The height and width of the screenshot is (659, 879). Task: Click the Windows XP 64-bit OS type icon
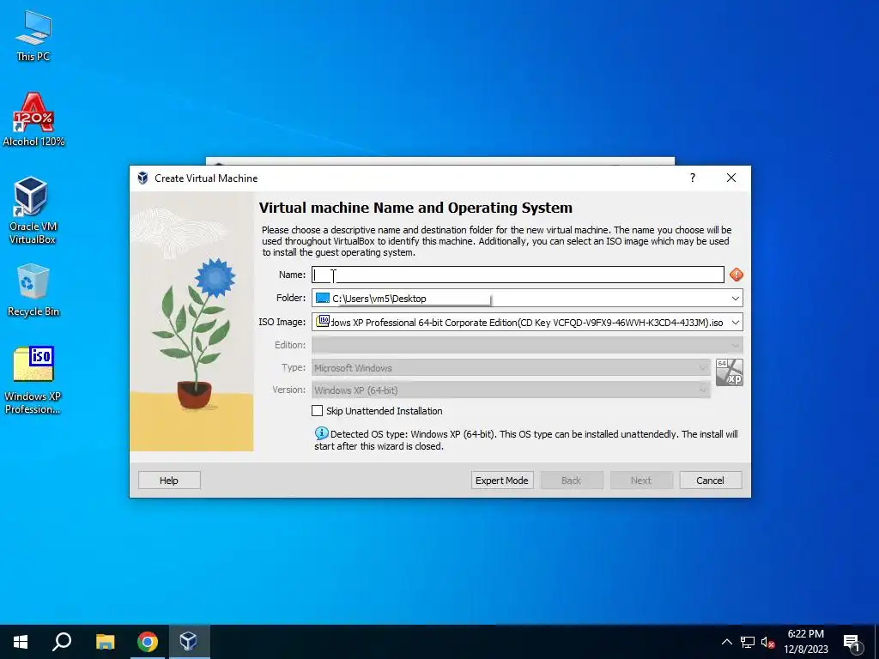point(730,372)
